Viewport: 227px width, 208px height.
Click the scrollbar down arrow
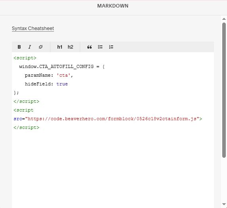224,204
